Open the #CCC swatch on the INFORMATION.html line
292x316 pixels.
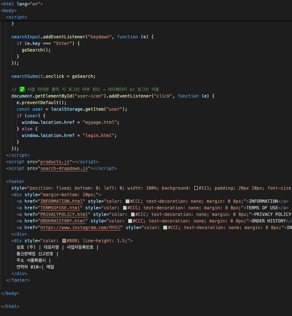pos(128,201)
